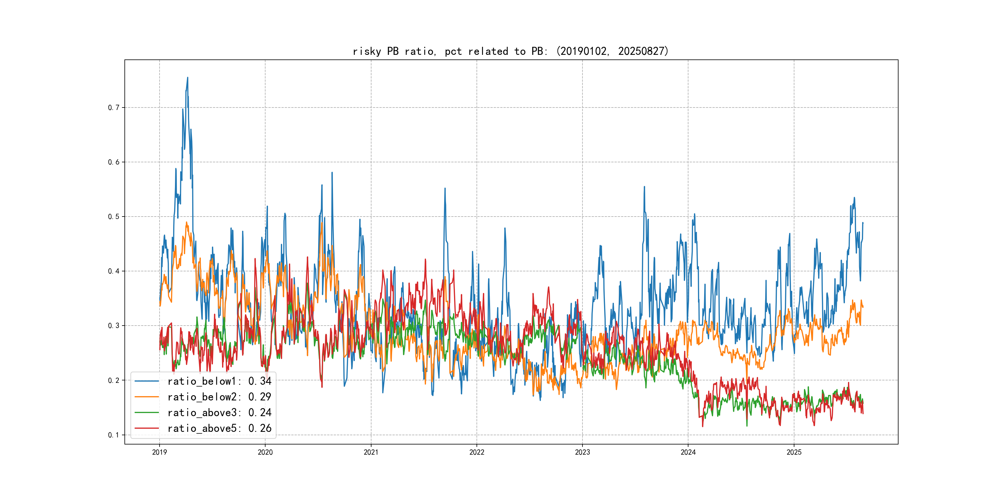The height and width of the screenshot is (499, 998).
Task: Click the 2021 x-axis tick label
Action: (x=371, y=452)
